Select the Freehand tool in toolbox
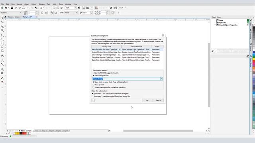This screenshot has width=255, height=143. pyautogui.click(x=2, y=35)
